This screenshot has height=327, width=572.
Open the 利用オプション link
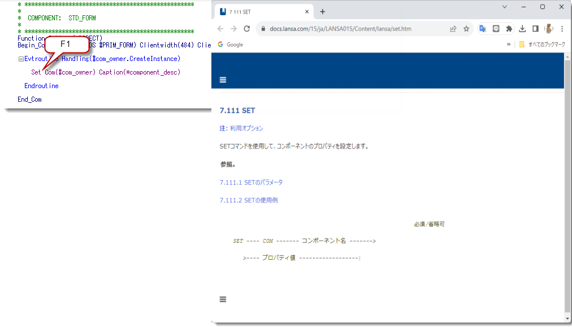[x=246, y=128]
